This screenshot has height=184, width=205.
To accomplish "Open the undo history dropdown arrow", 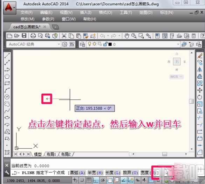I will point(108,36).
